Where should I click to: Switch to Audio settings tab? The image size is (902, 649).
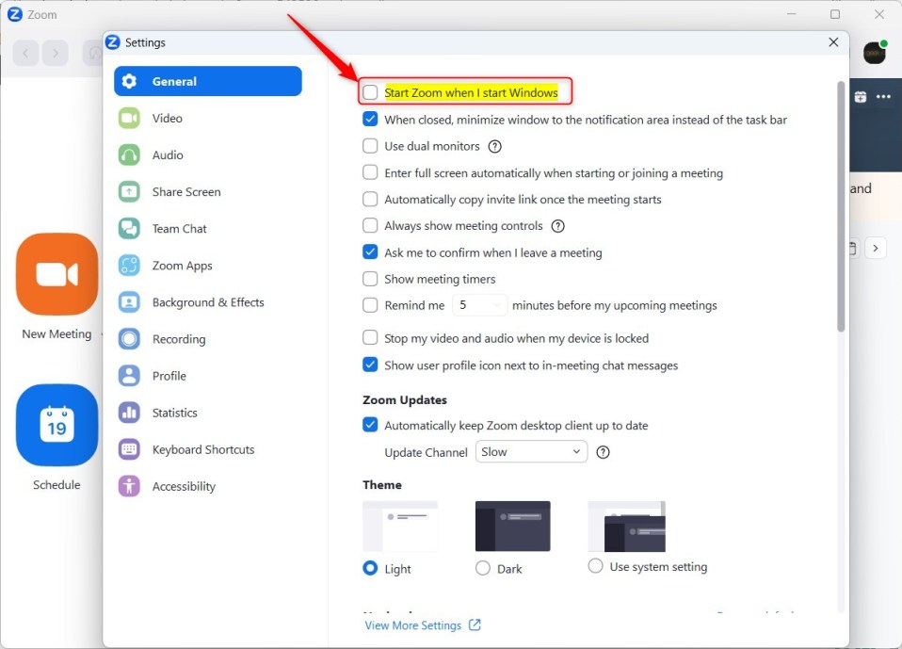point(208,155)
